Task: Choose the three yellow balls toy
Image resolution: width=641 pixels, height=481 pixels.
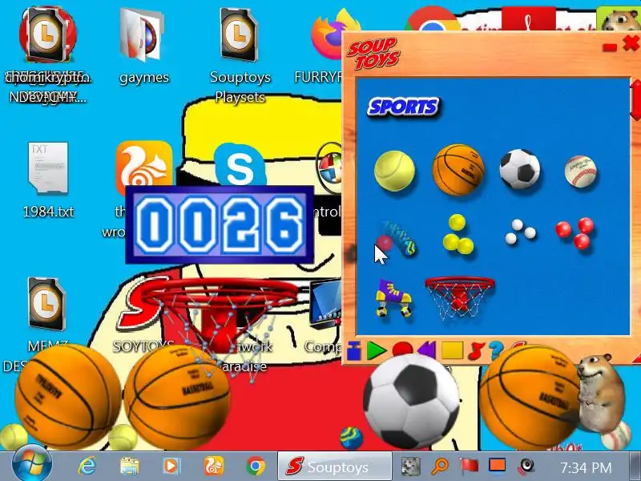Action: [458, 234]
